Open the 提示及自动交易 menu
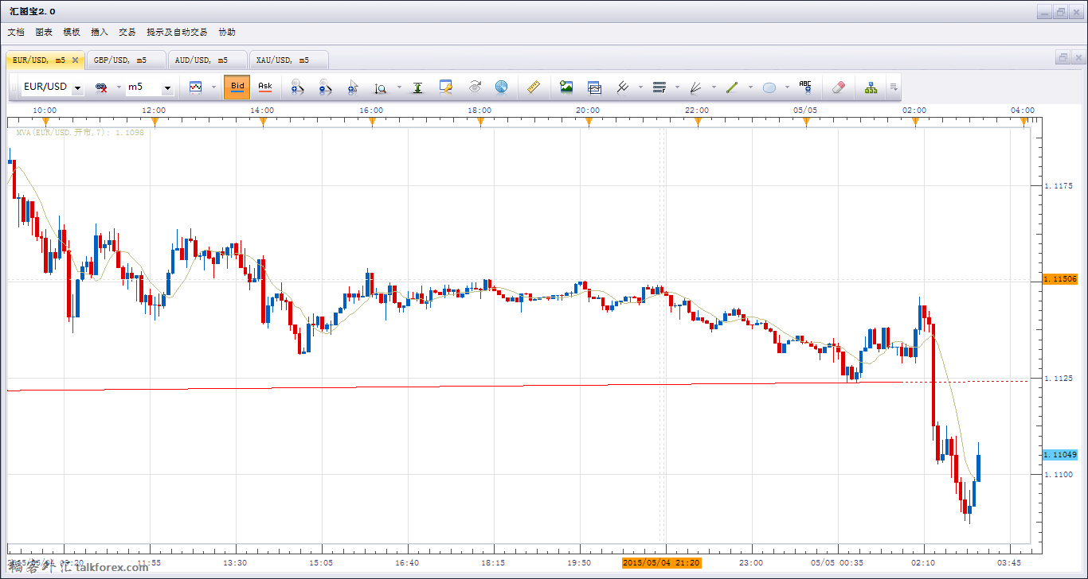1088x579 pixels. [177, 33]
